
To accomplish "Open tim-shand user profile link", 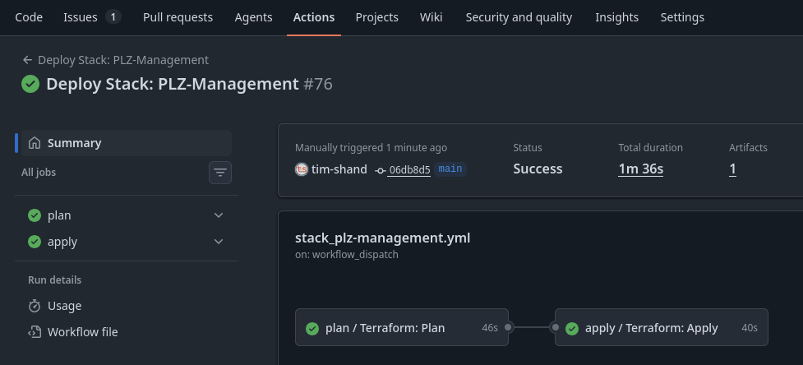I will pos(339,169).
